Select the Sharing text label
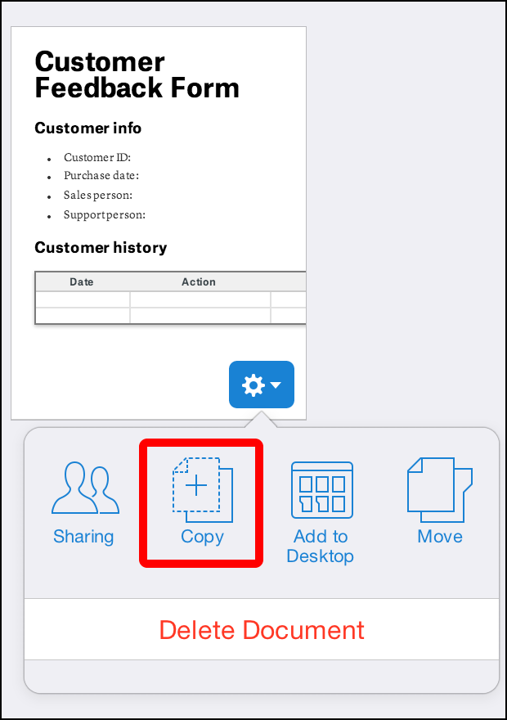This screenshot has width=507, height=720. point(83,537)
